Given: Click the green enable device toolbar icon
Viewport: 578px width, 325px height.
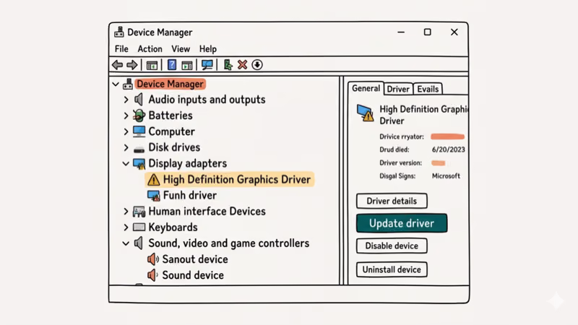Looking at the screenshot, I should point(228,65).
